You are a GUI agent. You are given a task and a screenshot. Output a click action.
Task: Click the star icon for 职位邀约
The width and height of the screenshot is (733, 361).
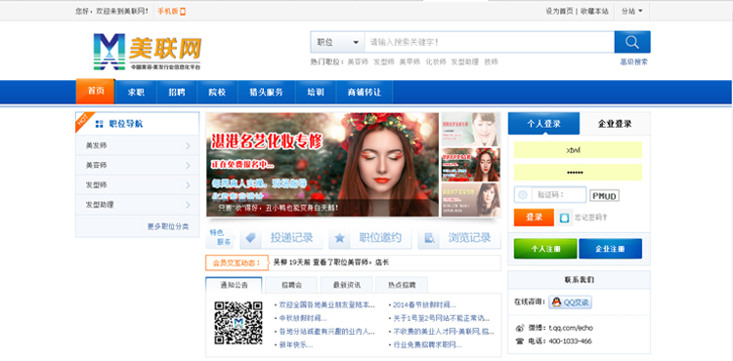pos(339,238)
